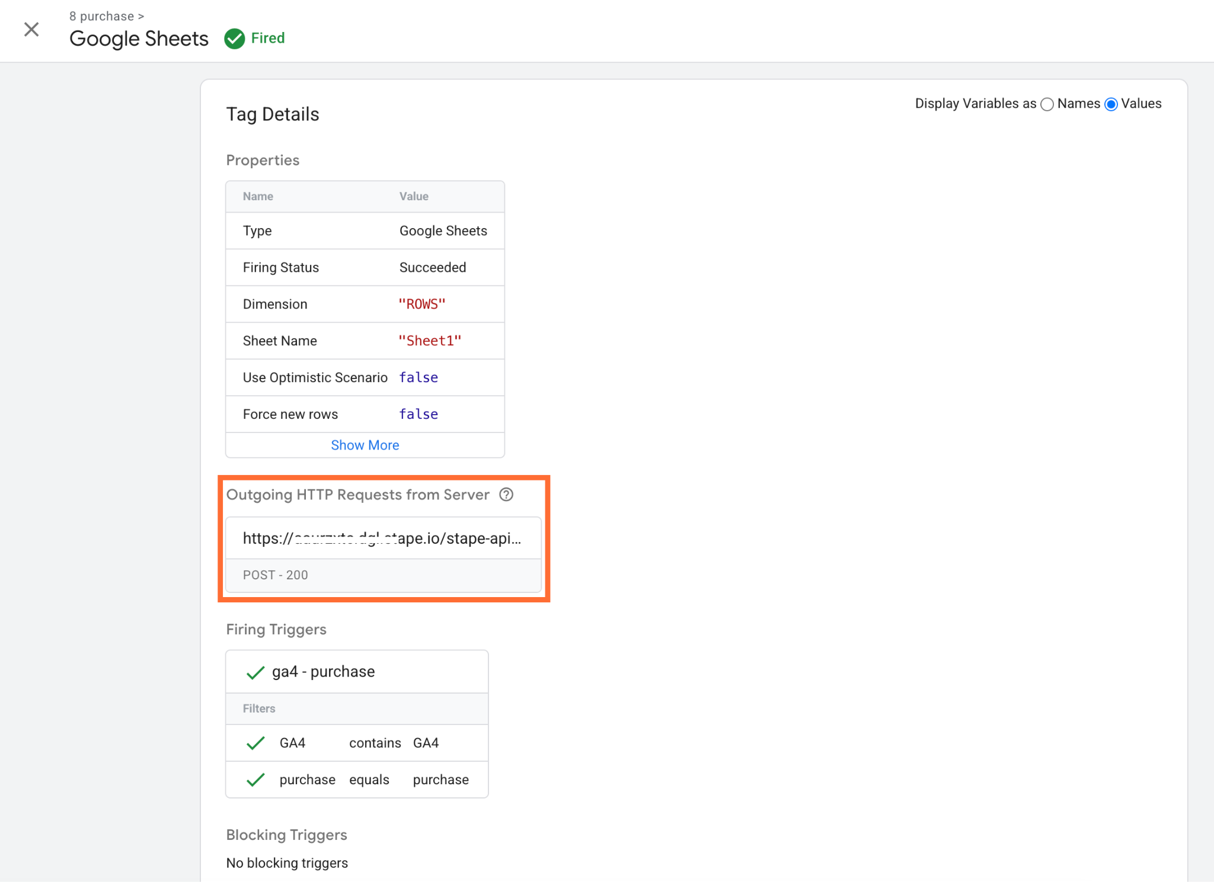Select Names for Display Variables
The image size is (1214, 882).
pyautogui.click(x=1047, y=104)
